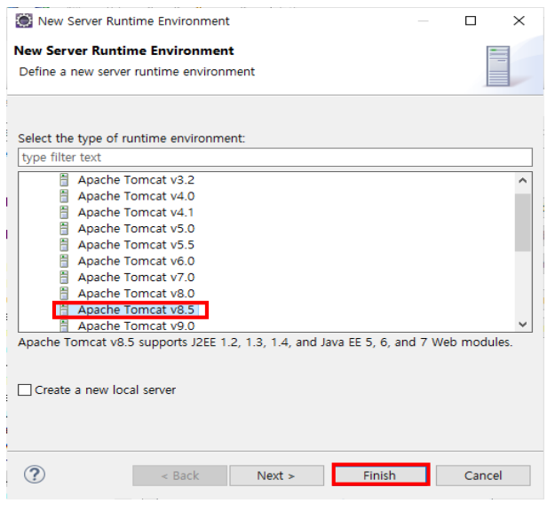Click the Eclipse icon in the title bar
The image size is (555, 511).
coord(24,21)
